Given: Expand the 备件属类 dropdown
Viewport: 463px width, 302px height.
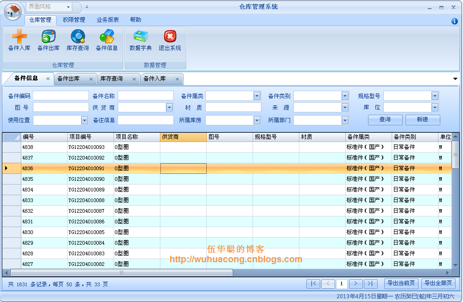Looking at the screenshot, I should pos(257,96).
